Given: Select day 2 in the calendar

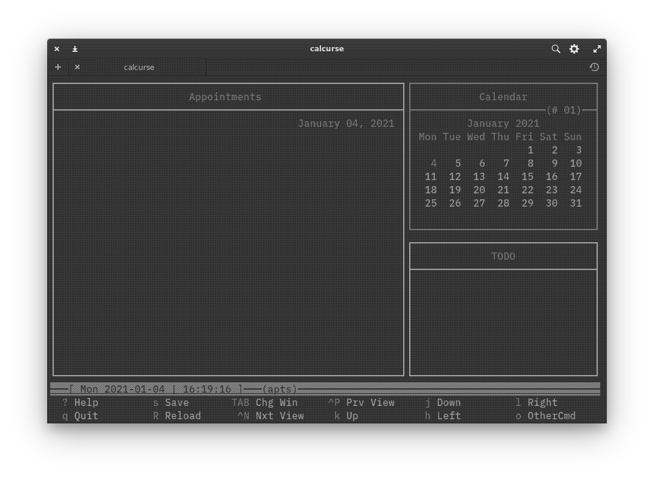Looking at the screenshot, I should tap(554, 150).
